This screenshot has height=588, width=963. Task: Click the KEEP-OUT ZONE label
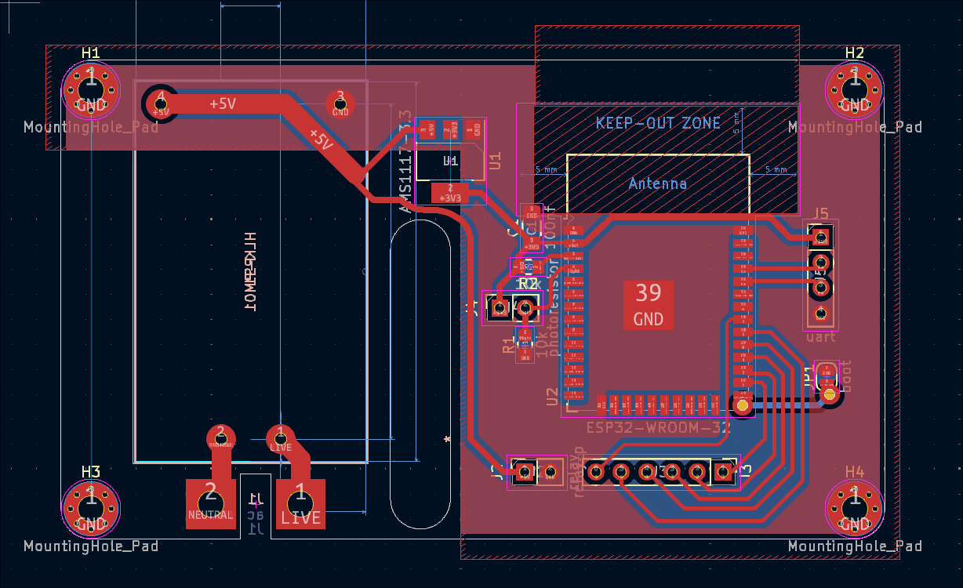[x=658, y=123]
